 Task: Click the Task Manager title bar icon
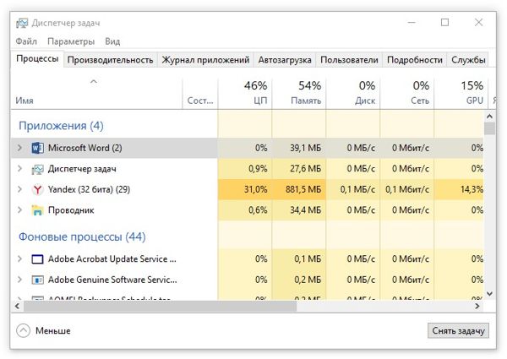point(22,24)
